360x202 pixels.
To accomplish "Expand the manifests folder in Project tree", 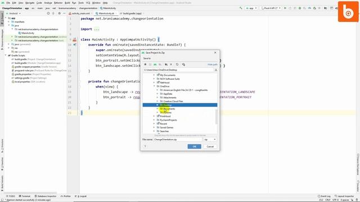I will 9,22.
